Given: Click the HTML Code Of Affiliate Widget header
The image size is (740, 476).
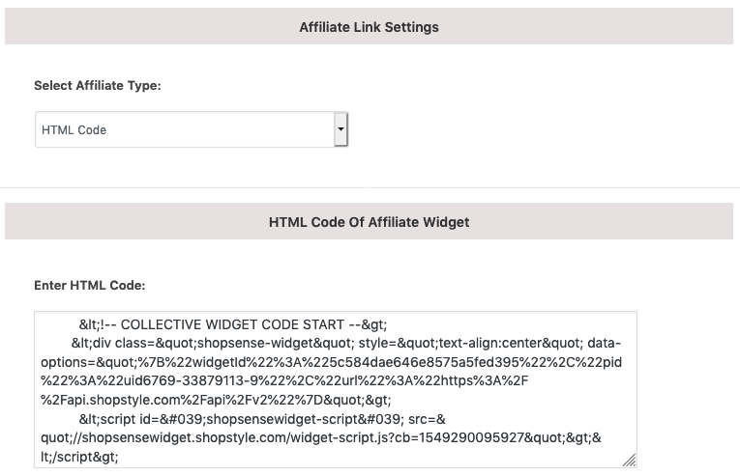Looking at the screenshot, I should point(370,222).
